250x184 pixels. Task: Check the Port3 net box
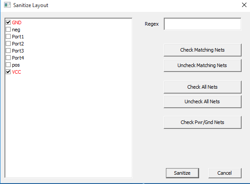point(8,51)
